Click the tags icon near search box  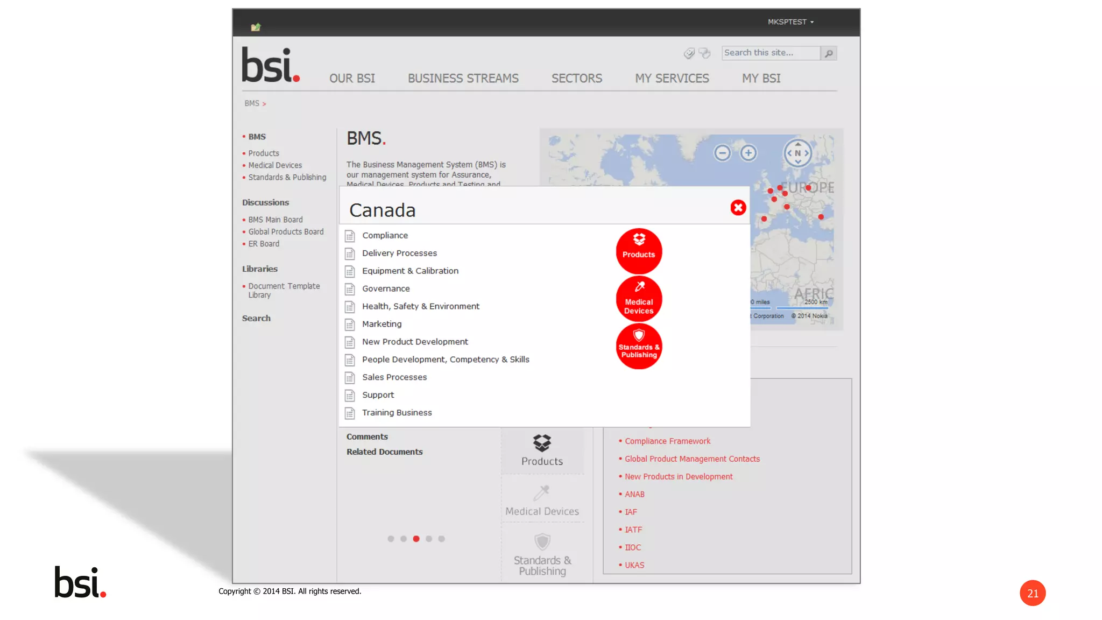pyautogui.click(x=689, y=53)
